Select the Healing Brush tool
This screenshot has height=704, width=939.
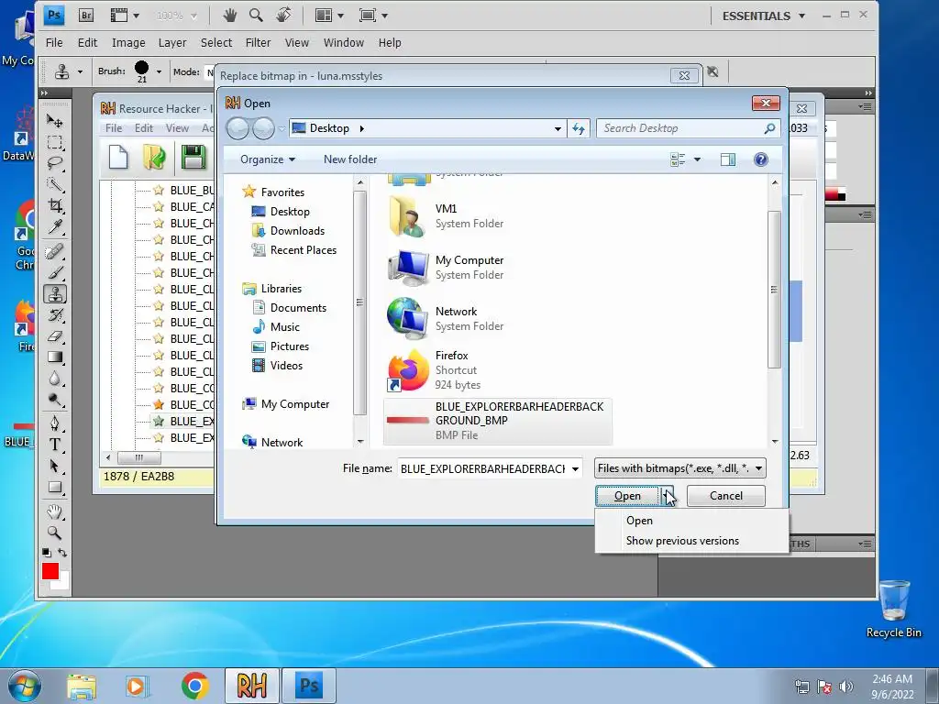[x=54, y=251]
